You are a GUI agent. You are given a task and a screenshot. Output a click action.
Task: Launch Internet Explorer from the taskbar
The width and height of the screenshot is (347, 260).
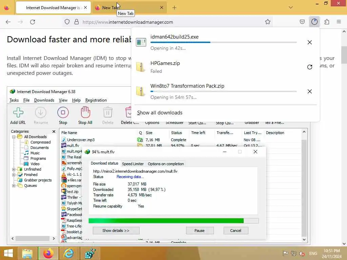point(69,253)
